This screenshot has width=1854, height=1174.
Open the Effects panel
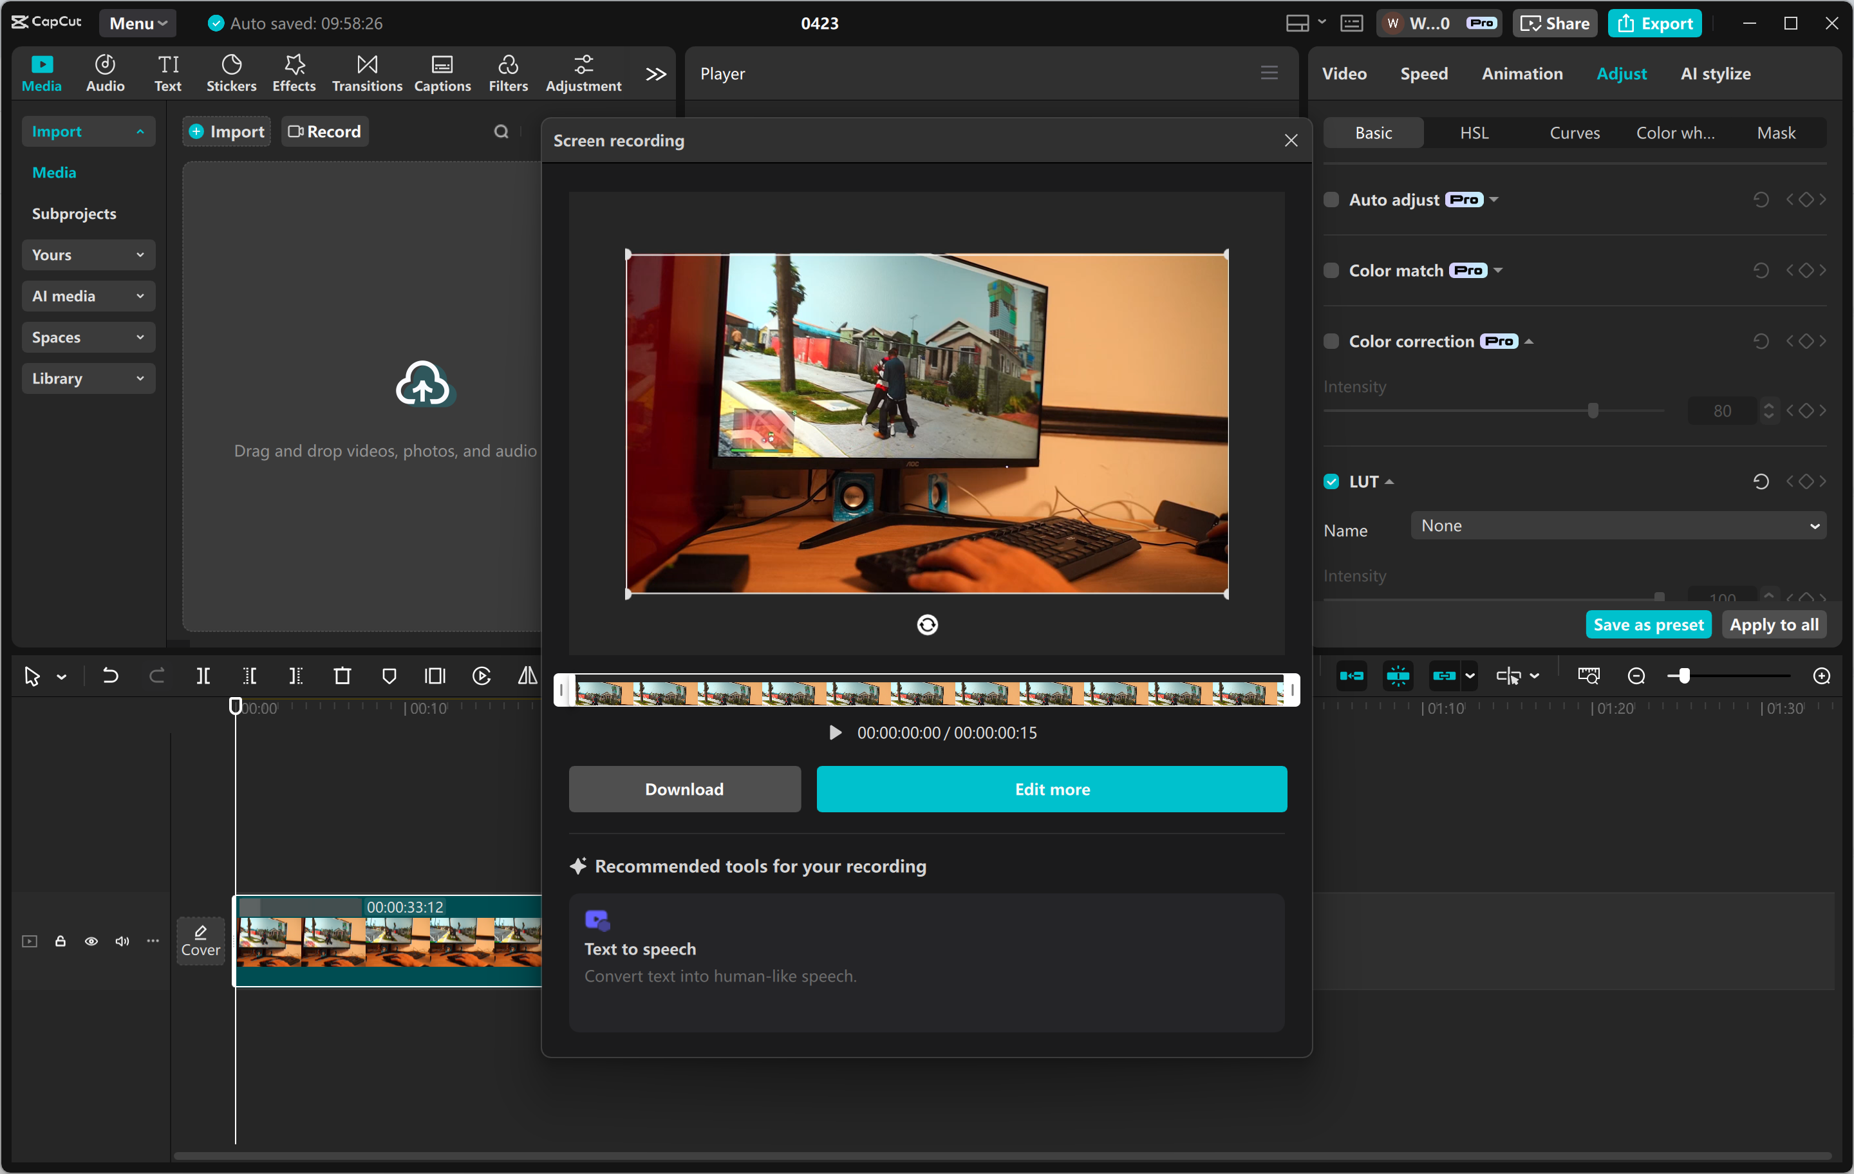pos(294,72)
